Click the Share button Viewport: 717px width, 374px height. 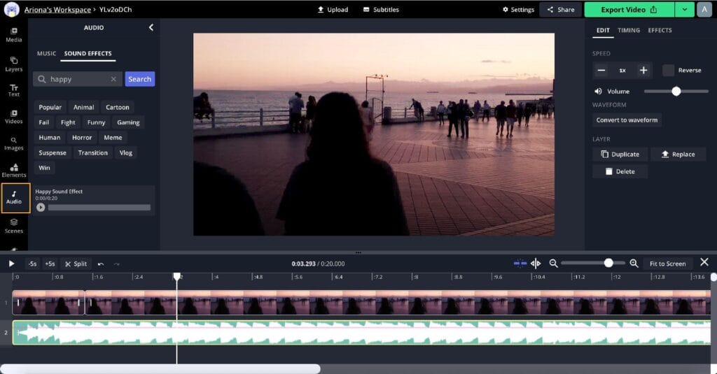coord(561,10)
